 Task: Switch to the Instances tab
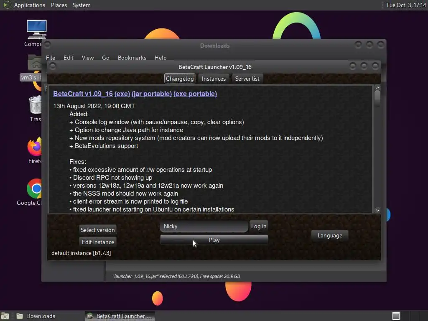[214, 79]
